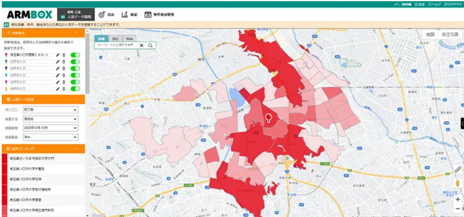Toggle the green pin analysis point switch

[75, 61]
